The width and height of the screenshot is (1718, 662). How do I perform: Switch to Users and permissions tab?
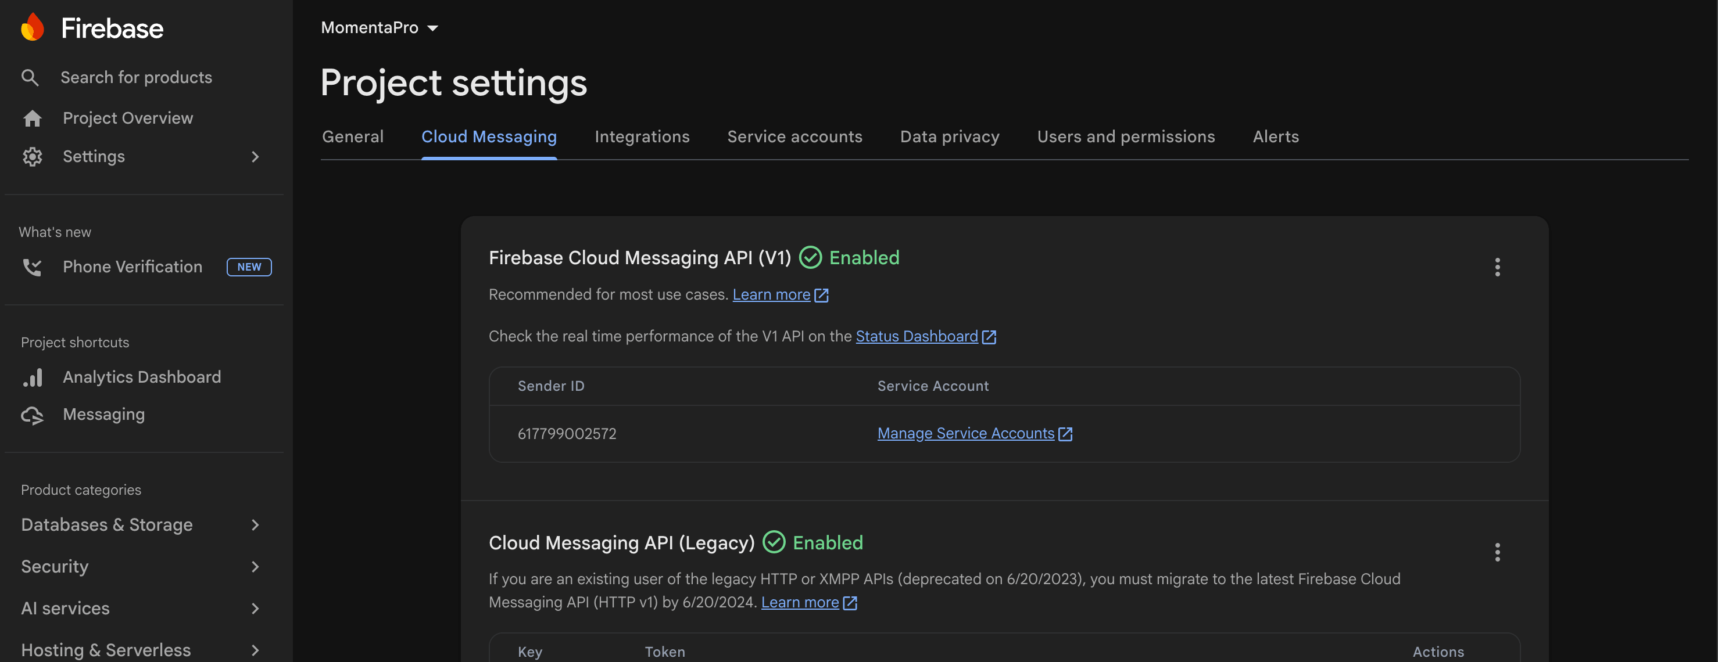[1126, 136]
